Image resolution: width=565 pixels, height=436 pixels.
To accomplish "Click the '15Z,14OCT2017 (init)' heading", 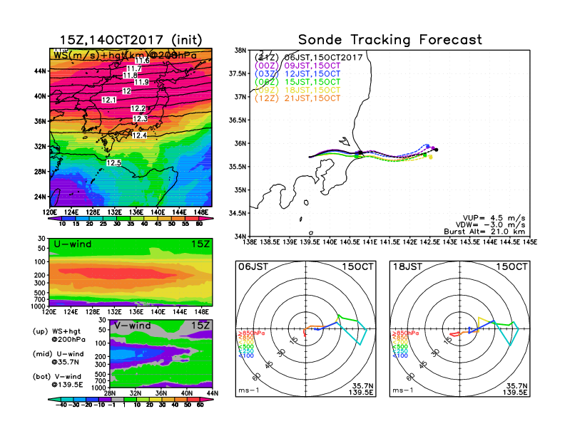I will point(129,40).
